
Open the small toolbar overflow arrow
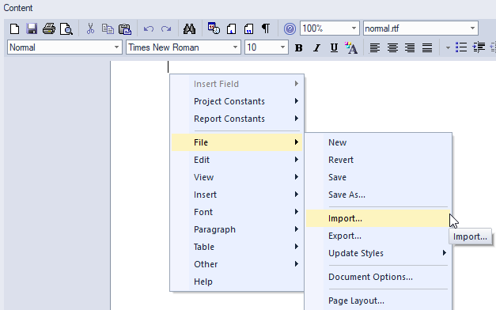pyautogui.click(x=448, y=48)
